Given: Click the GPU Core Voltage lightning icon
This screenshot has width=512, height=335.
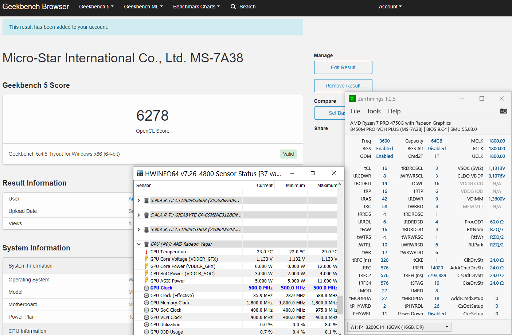Looking at the screenshot, I should coord(146,259).
